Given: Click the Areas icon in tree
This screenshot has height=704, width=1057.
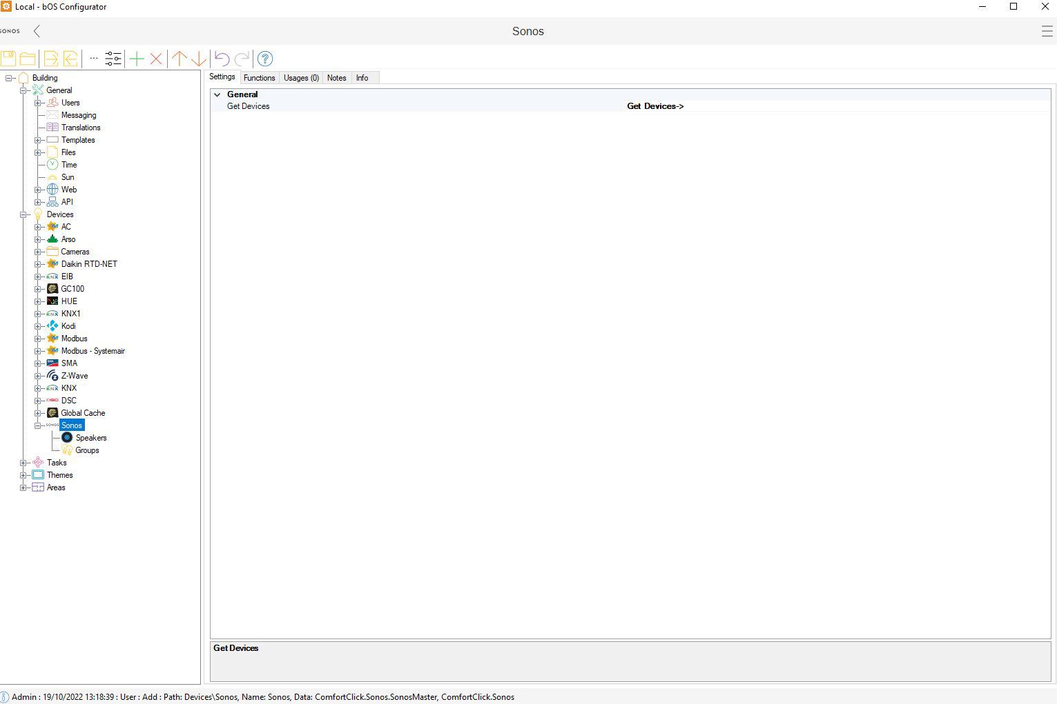Looking at the screenshot, I should point(38,487).
